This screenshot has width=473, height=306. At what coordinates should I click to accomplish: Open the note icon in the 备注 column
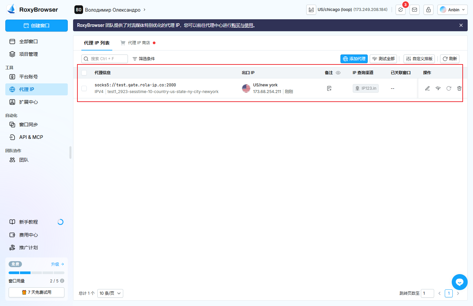[329, 88]
